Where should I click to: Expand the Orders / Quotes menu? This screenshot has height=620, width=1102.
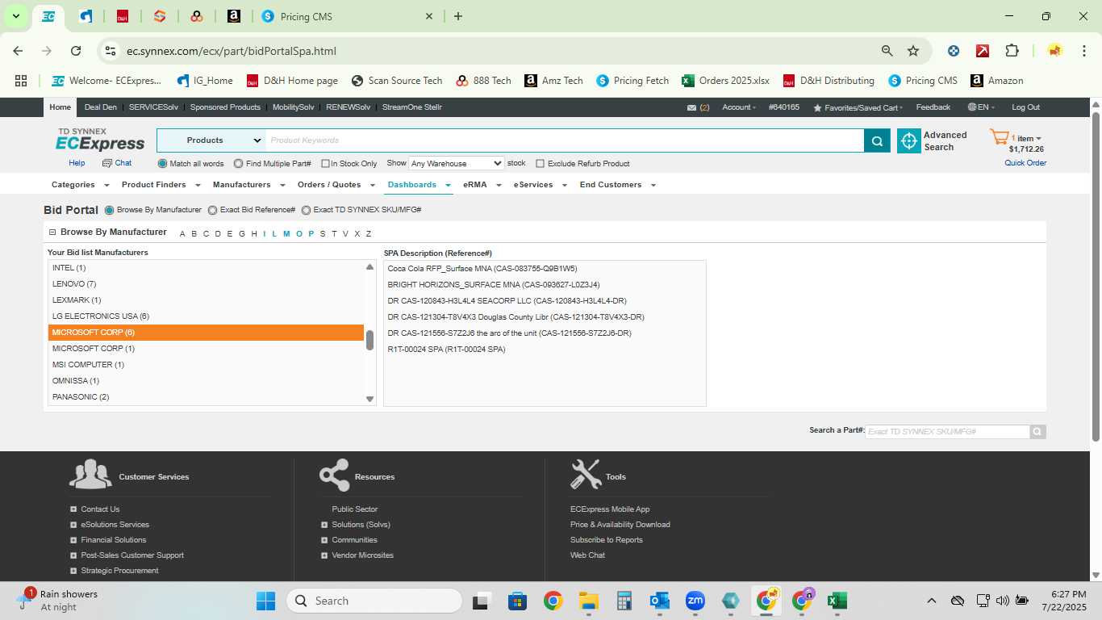point(335,185)
